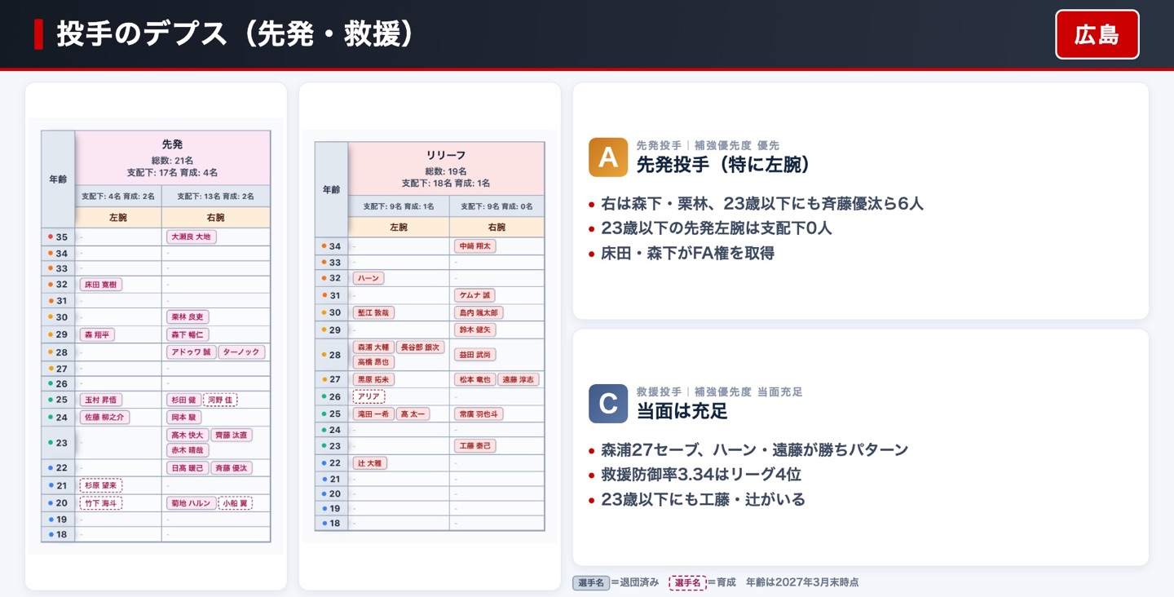Select 玉村 昇悟 player chip
The width and height of the screenshot is (1174, 597).
tap(101, 400)
